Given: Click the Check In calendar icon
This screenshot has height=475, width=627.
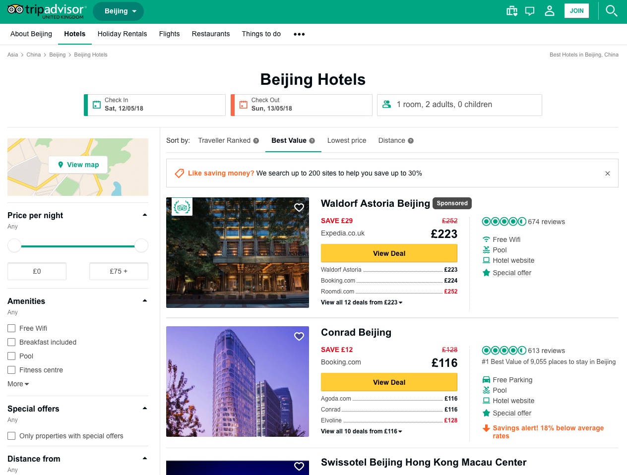Looking at the screenshot, I should click(97, 105).
